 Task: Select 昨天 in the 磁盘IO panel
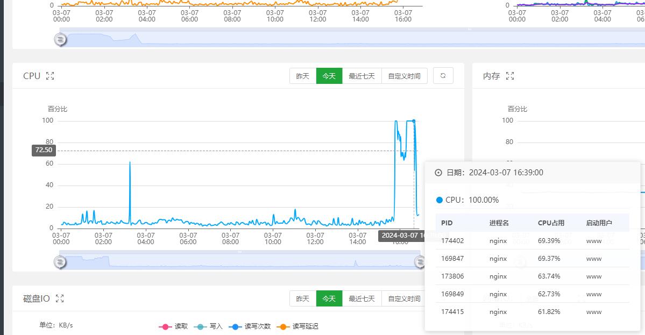tap(303, 299)
